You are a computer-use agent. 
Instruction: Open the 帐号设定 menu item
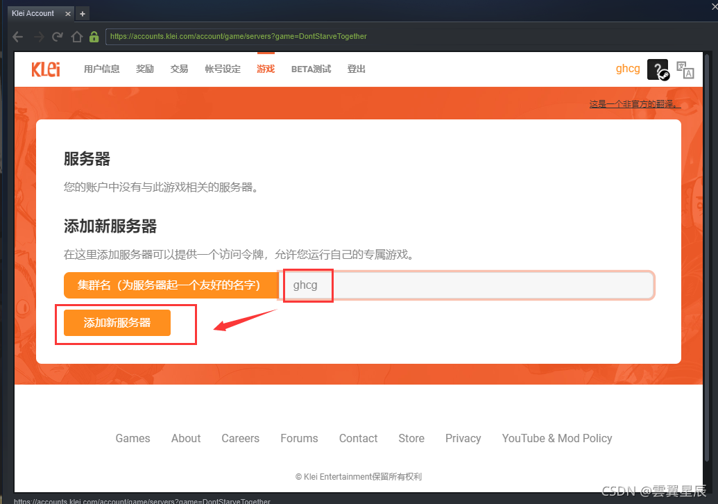pyautogui.click(x=223, y=69)
